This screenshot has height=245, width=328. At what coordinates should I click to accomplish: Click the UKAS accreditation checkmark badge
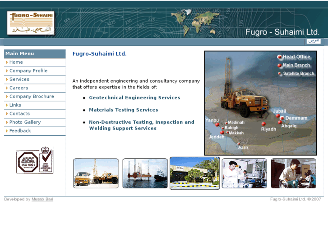[x=46, y=160]
